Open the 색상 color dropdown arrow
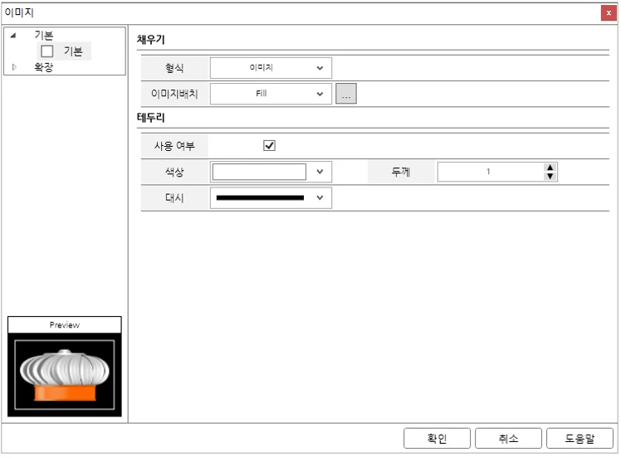This screenshot has width=621, height=457. click(320, 172)
